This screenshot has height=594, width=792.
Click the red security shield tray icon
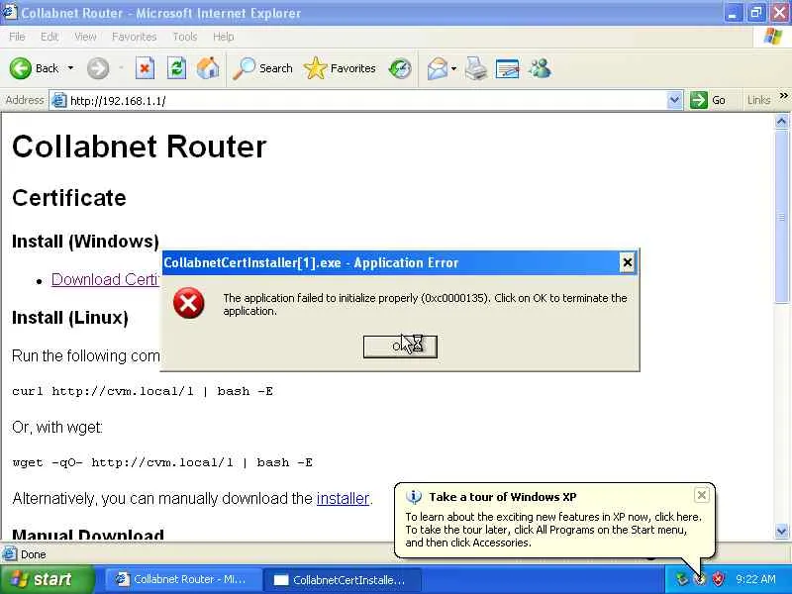tap(718, 579)
